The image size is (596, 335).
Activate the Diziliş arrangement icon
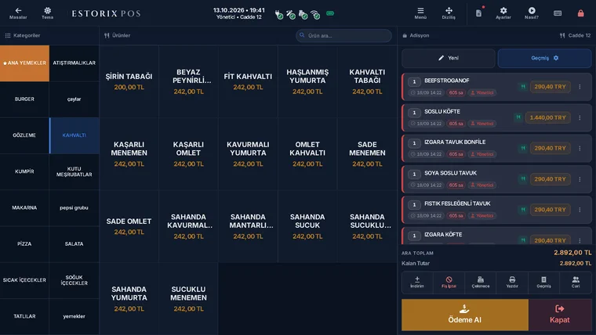point(449,13)
